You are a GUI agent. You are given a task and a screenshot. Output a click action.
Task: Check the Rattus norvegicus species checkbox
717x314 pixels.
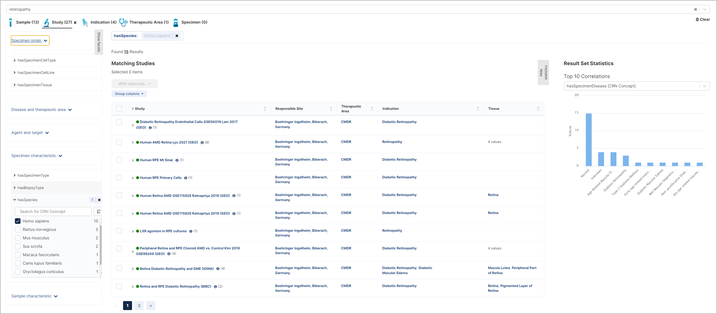[18, 229]
